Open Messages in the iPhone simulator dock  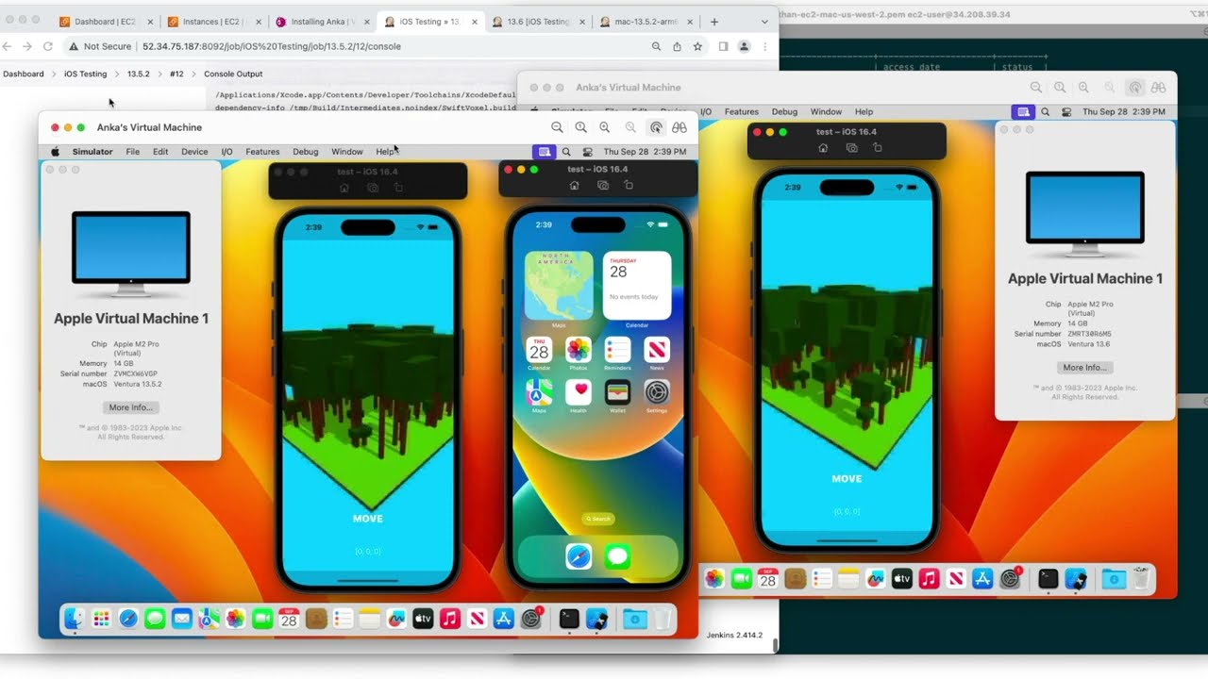[617, 556]
